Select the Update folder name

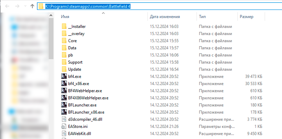point(75,69)
